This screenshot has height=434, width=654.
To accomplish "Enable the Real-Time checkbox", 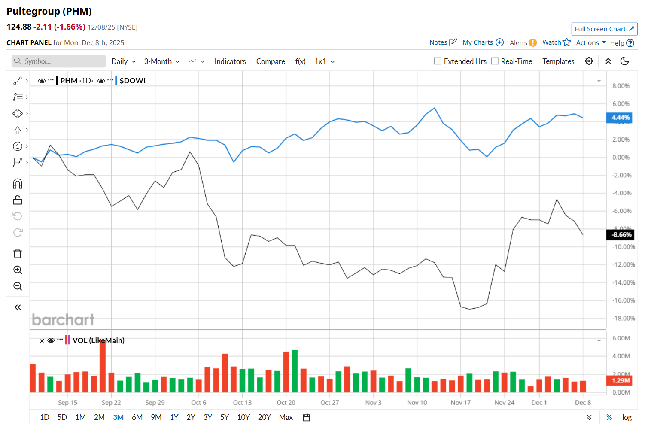I will pos(495,61).
